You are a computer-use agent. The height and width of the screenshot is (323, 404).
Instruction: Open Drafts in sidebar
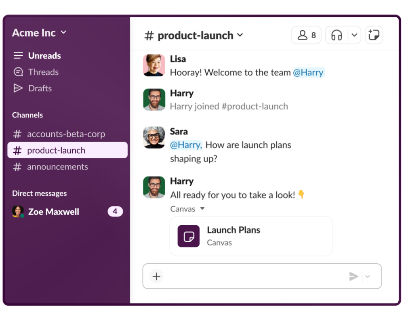click(40, 88)
